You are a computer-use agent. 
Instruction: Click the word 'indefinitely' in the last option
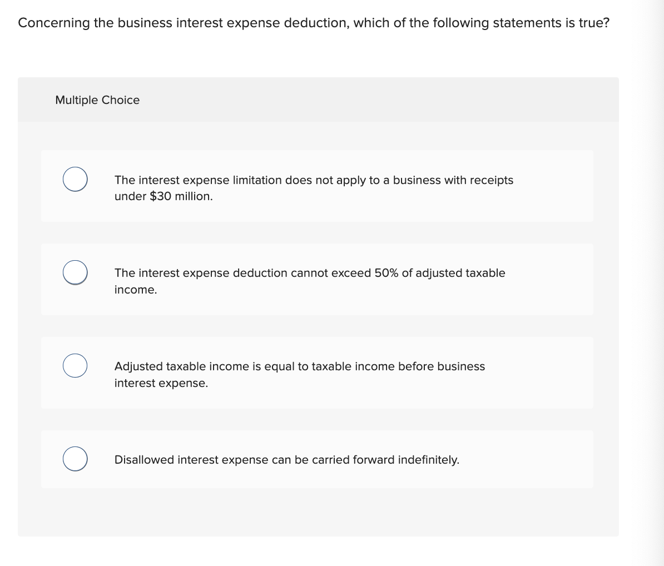(x=428, y=459)
